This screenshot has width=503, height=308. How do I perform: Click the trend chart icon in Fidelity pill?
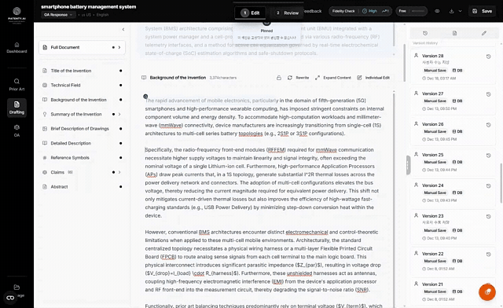tap(385, 11)
